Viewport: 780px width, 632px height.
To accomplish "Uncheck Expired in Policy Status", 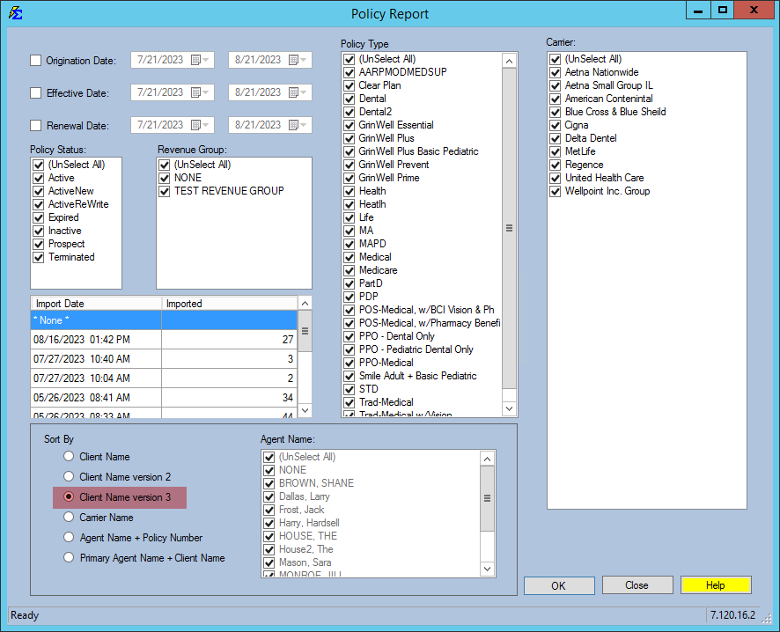I will (x=38, y=217).
